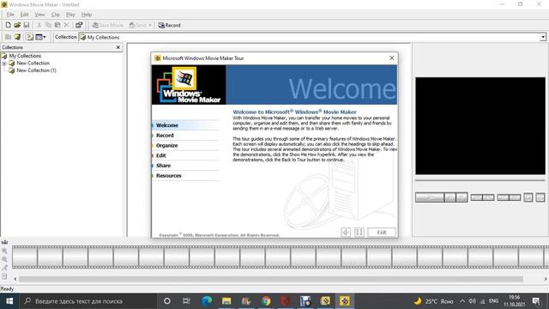
Task: Open the View menu
Action: [x=39, y=15]
